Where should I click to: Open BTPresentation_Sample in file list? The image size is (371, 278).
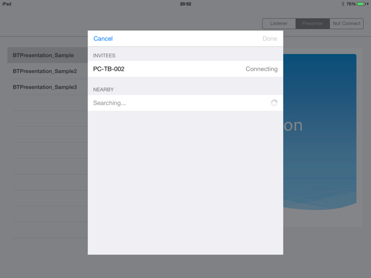pyautogui.click(x=48, y=55)
